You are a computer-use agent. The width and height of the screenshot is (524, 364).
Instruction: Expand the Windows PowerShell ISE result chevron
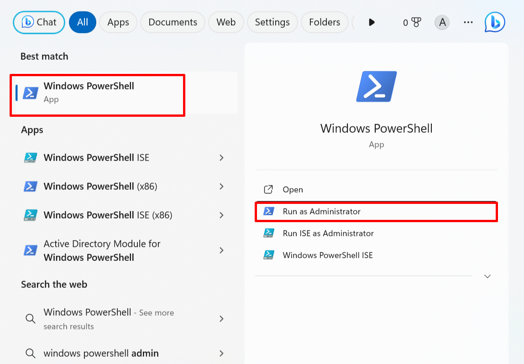(x=221, y=158)
